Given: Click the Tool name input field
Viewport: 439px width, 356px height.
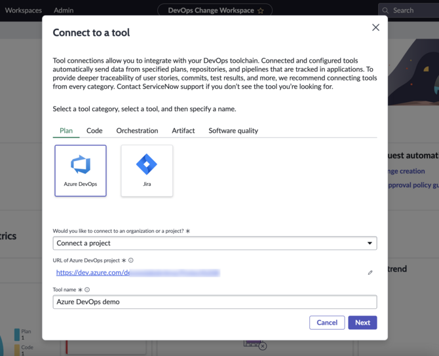Looking at the screenshot, I should (215, 302).
